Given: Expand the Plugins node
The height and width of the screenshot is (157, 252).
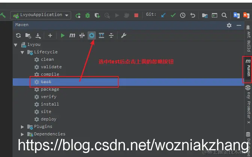Looking at the screenshot, I should click(x=22, y=127).
